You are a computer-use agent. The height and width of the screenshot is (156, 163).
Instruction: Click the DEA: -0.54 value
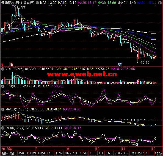pyautogui.click(x=54, y=109)
